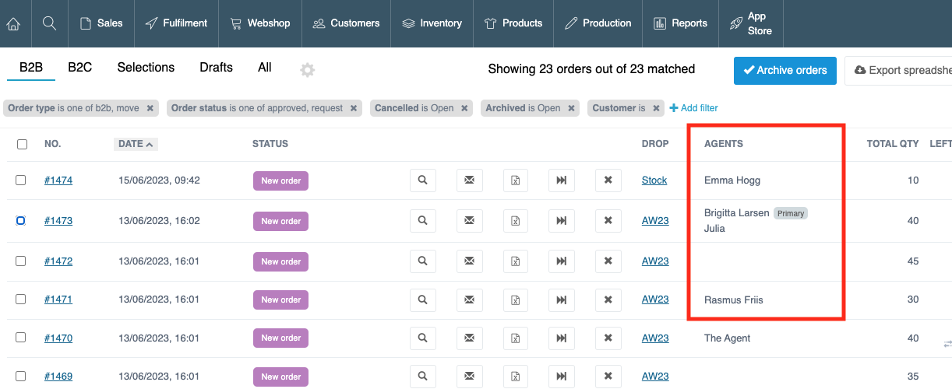Sort by the DATE column header
952x389 pixels.
tap(136, 144)
